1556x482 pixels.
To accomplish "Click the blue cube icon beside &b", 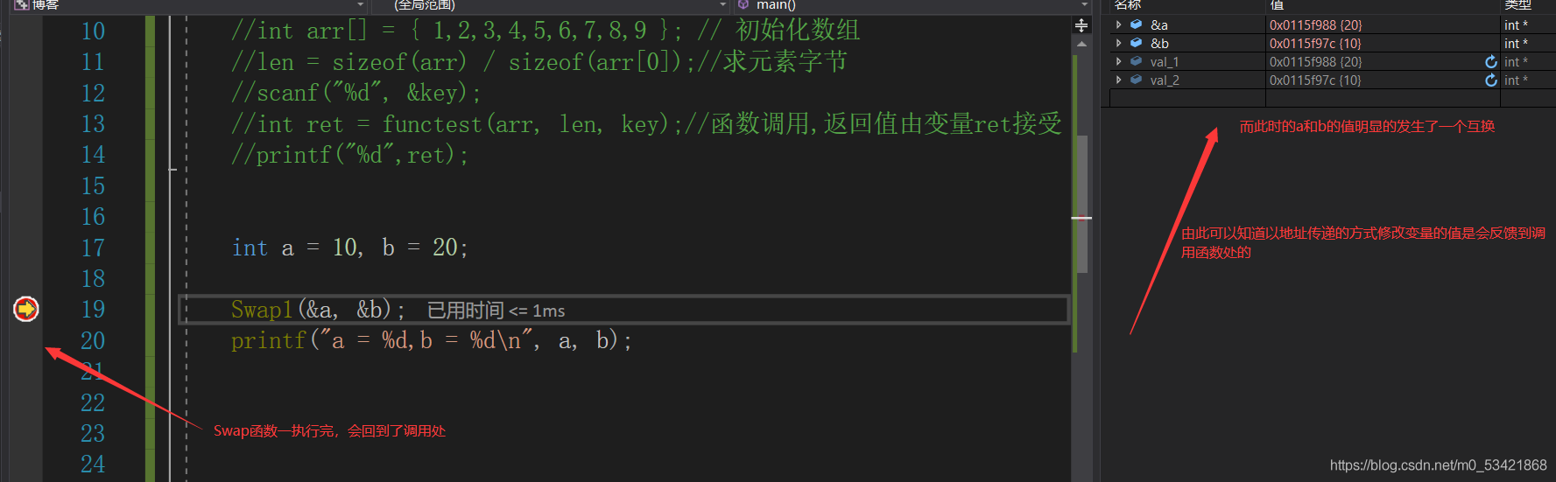I will coord(1137,43).
